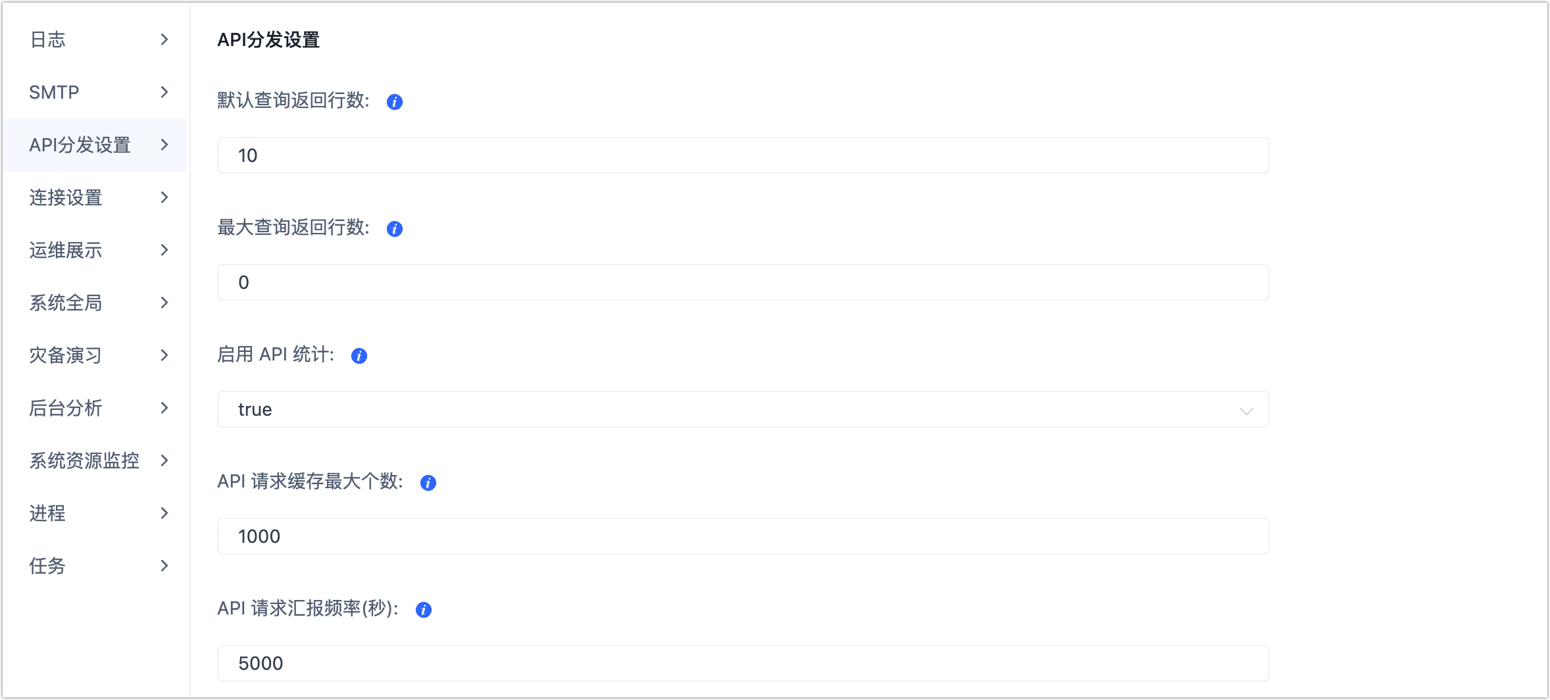Viewport: 1550px width, 700px height.
Task: Click the chevron next to 灾备演习
Action: point(164,355)
